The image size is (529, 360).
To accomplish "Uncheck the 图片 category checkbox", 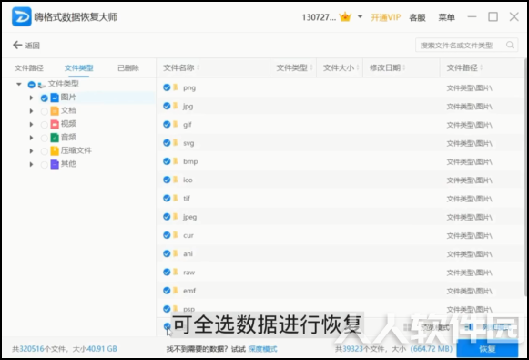I will coord(45,98).
